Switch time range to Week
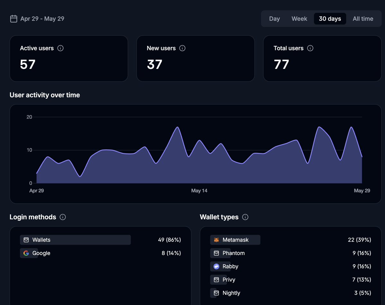This screenshot has width=385, height=305. click(299, 19)
